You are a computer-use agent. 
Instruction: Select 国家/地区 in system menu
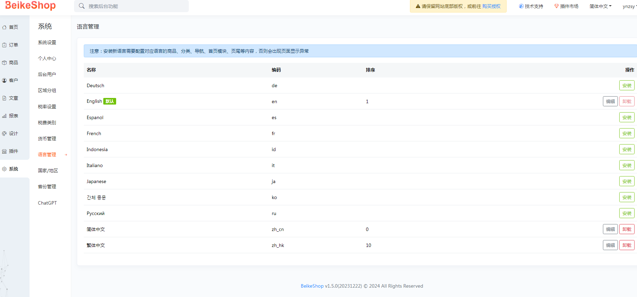click(x=48, y=171)
